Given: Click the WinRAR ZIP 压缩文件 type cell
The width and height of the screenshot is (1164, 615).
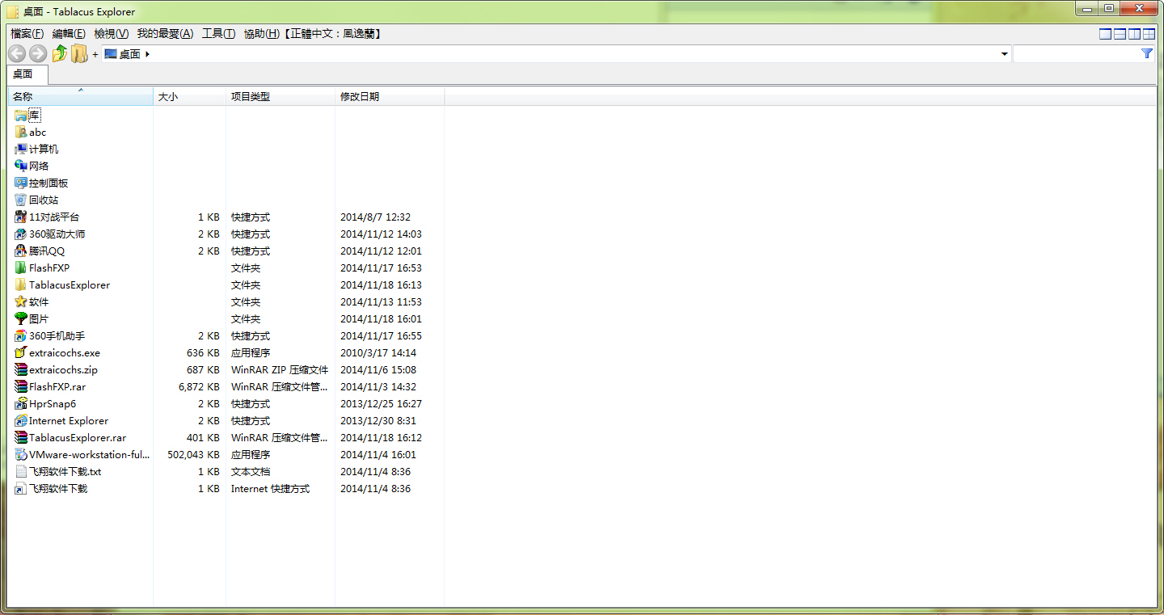Looking at the screenshot, I should point(280,370).
